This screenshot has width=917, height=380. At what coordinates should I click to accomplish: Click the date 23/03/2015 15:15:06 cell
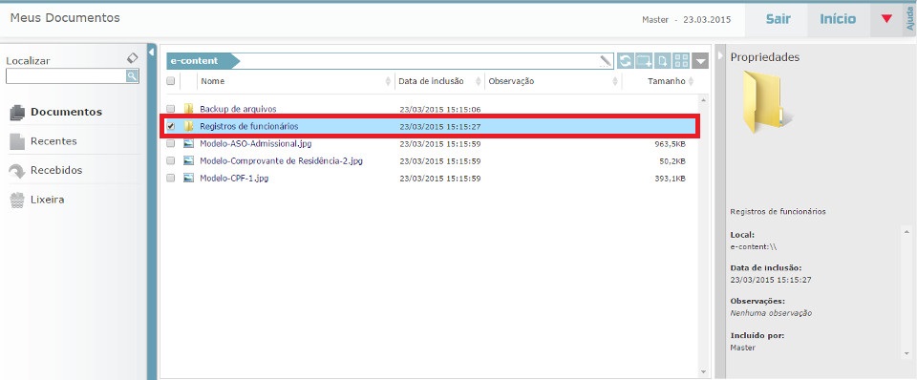[439, 110]
